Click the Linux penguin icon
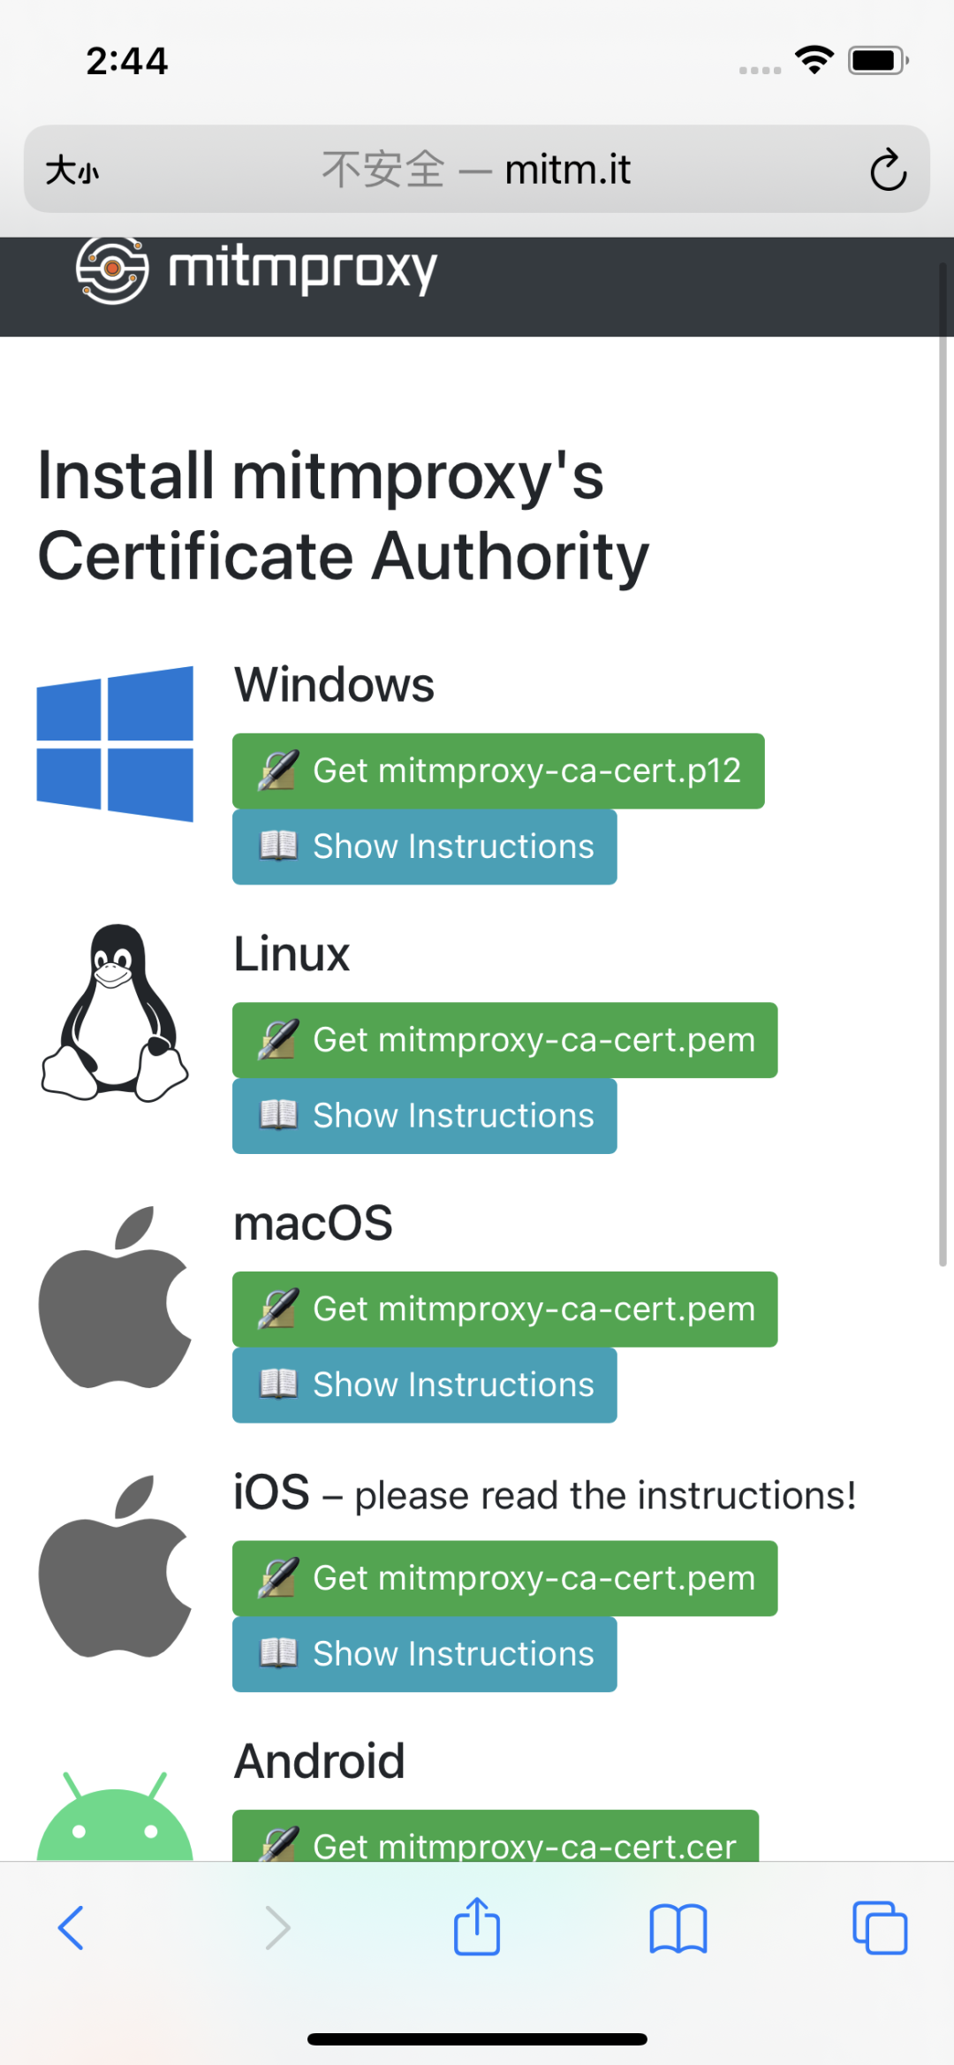Screen dimensions: 954x2065 pos(115,1013)
